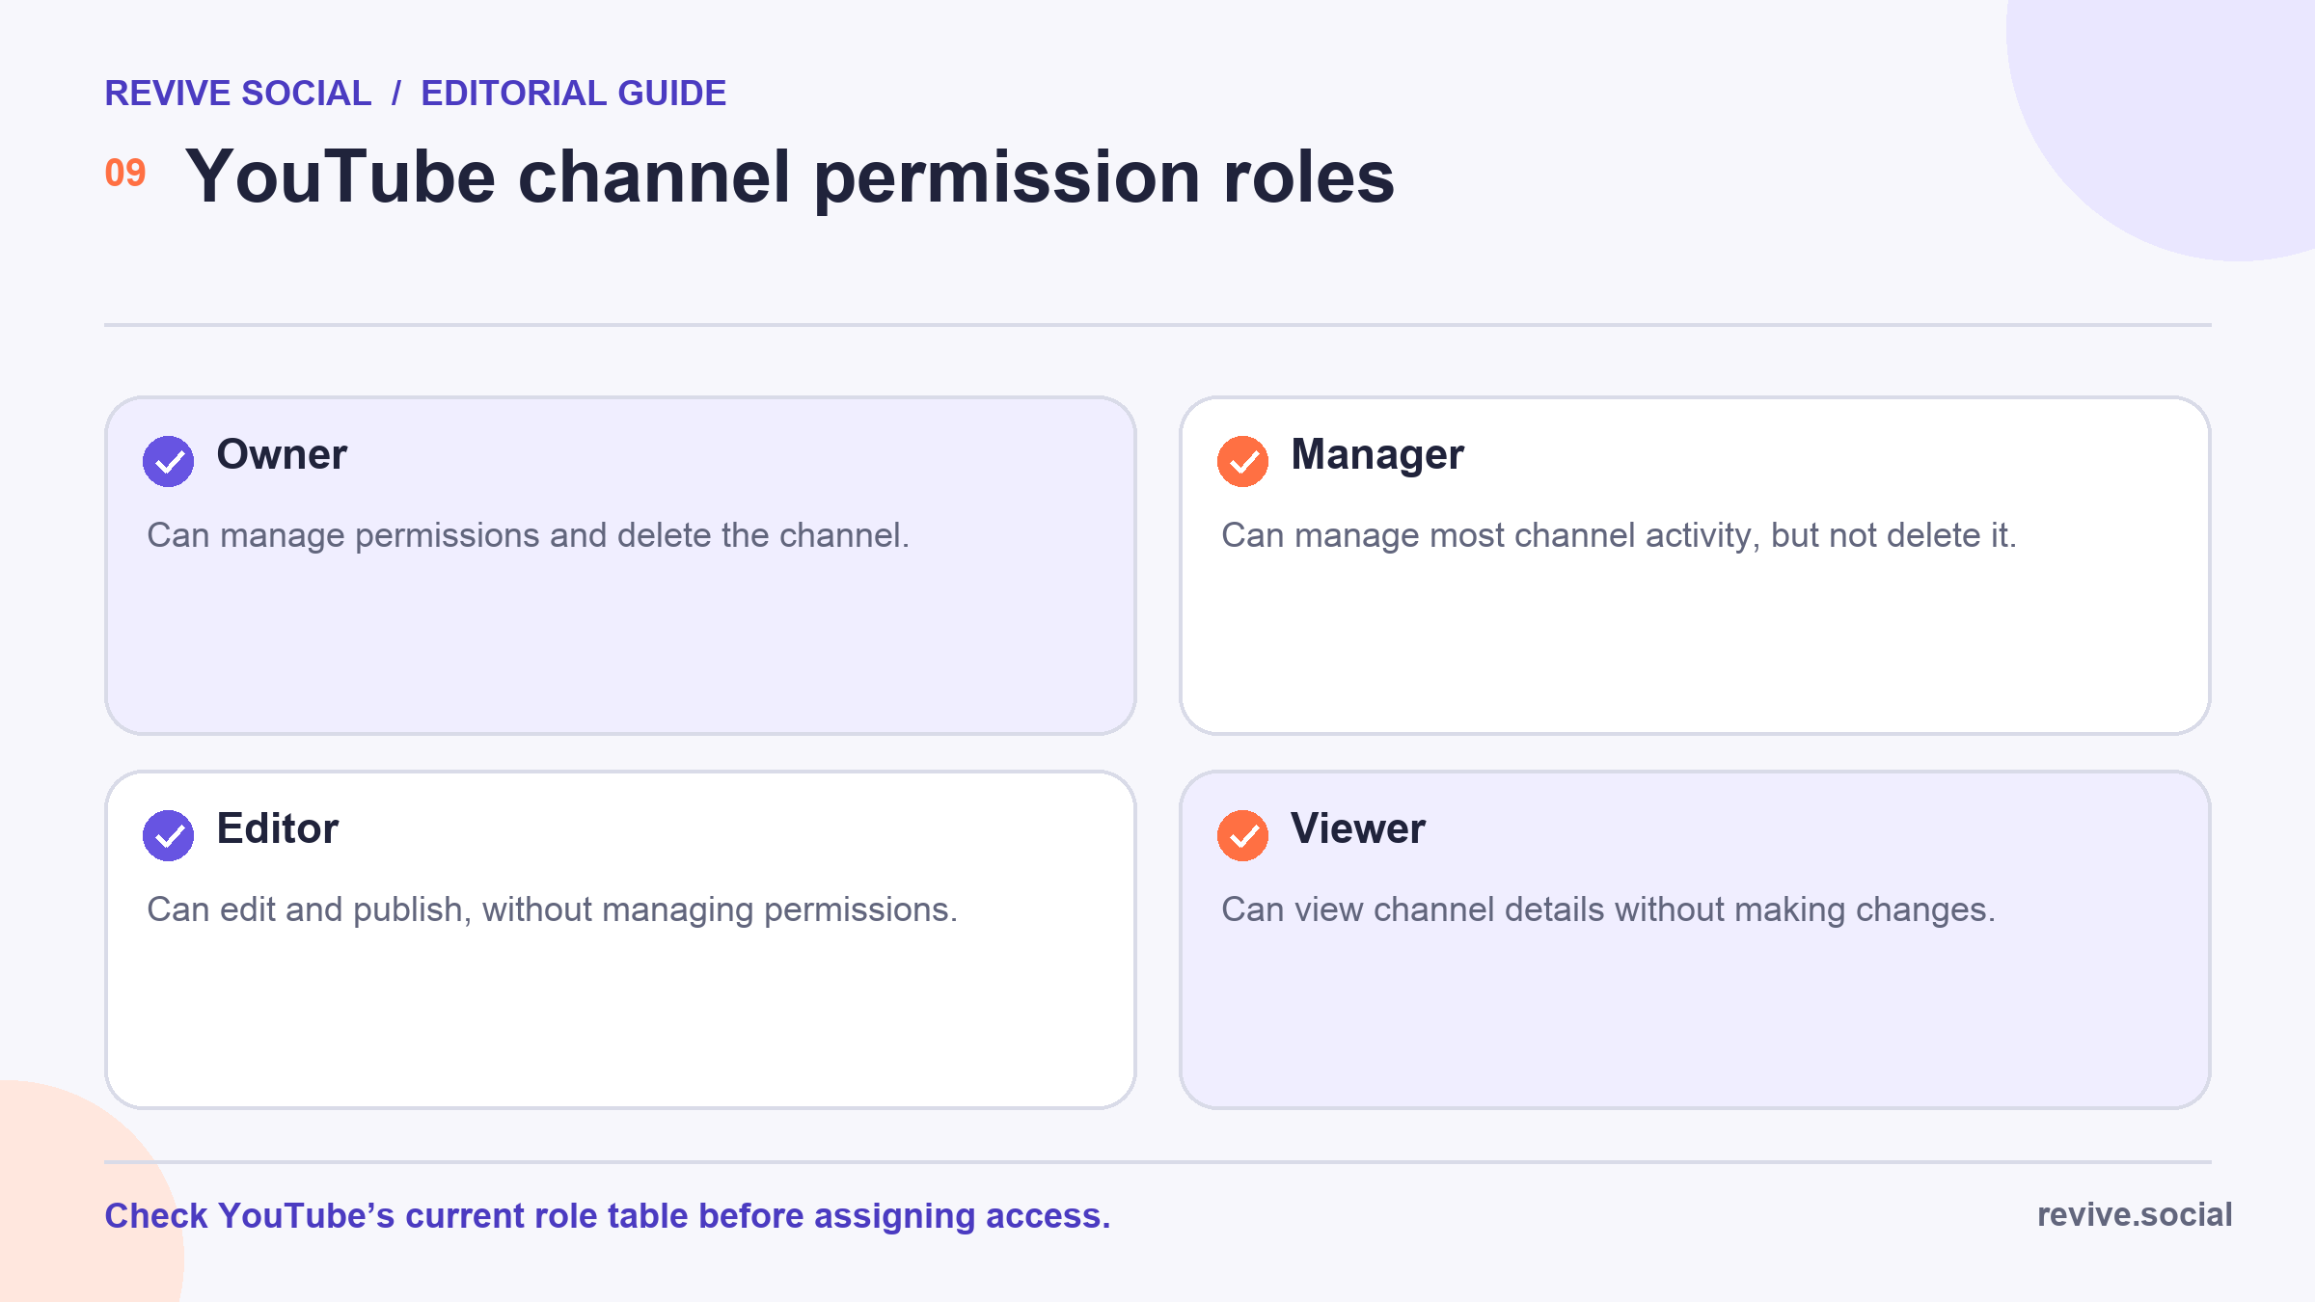Click 'Can edit and publish, without managing permissions.'

click(x=553, y=910)
